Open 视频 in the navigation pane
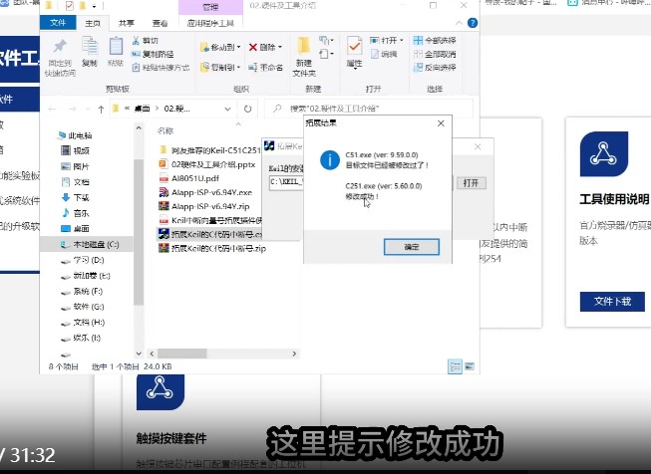Screen dimensions: 651x474 tap(75, 150)
